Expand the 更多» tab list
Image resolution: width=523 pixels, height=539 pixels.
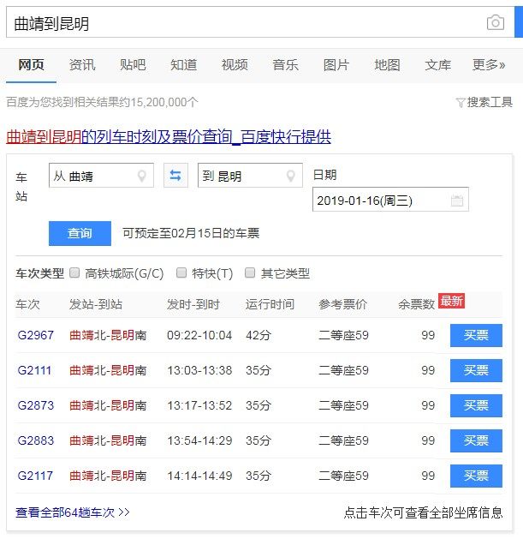tap(489, 64)
